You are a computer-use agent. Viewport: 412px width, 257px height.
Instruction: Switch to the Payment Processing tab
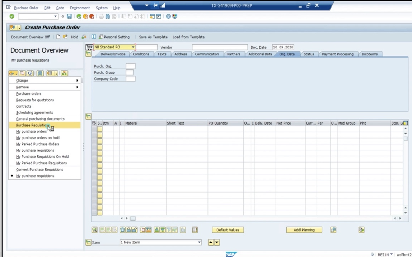[x=338, y=54]
